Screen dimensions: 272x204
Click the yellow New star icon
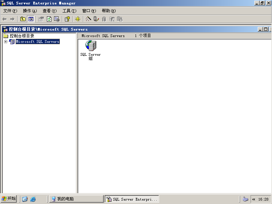coord(78,19)
